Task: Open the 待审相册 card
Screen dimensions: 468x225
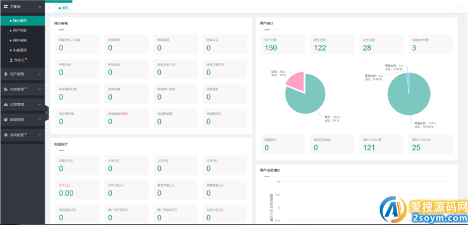Action: [x=126, y=44]
